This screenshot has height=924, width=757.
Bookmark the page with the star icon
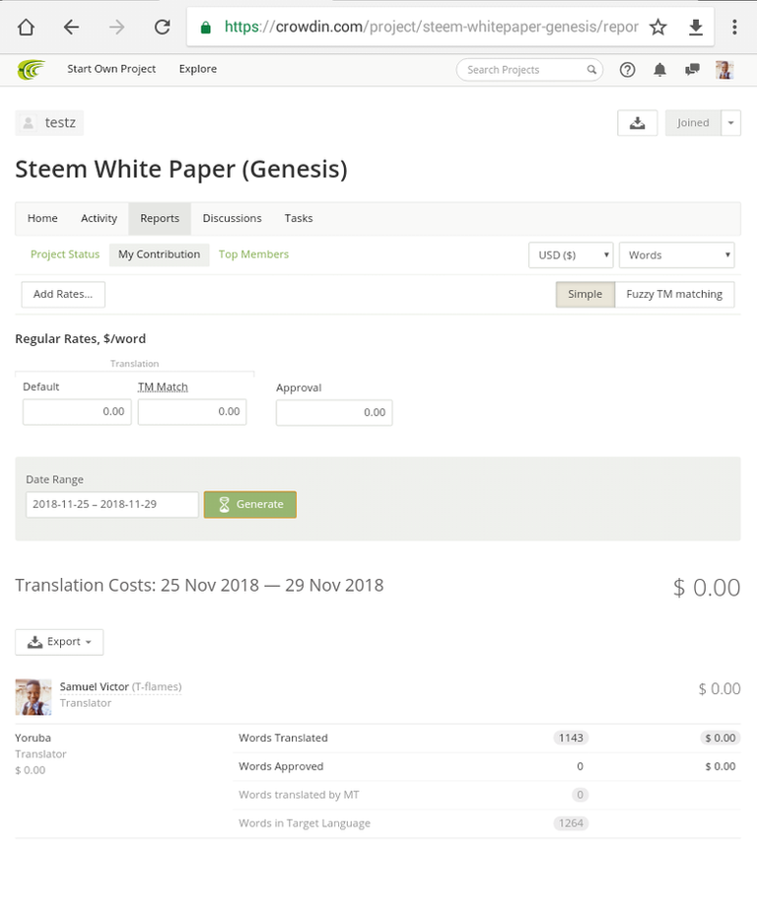point(658,28)
